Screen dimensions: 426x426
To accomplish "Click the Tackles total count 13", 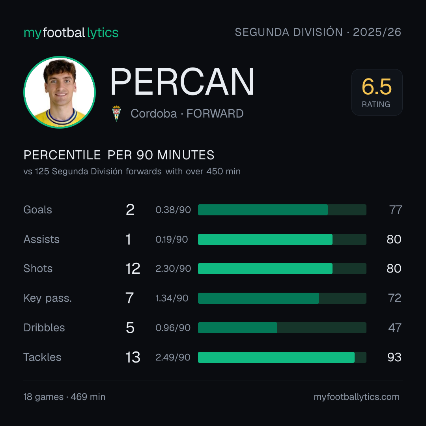I will coord(133,357).
